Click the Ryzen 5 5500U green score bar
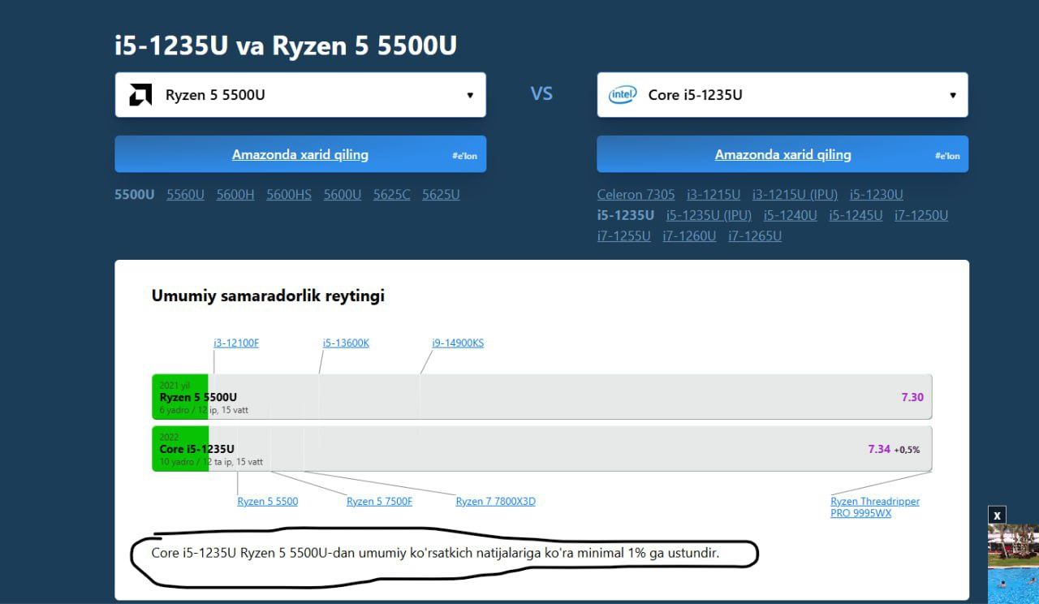 click(180, 397)
